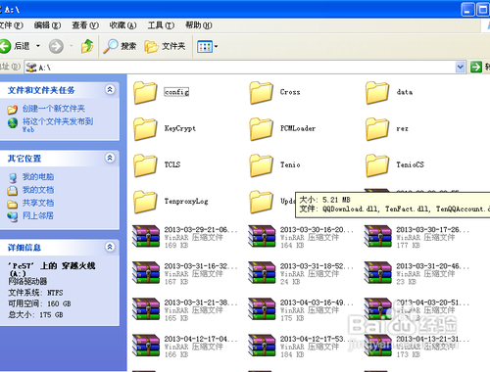Open the Tenio folder icon
The width and height of the screenshot is (490, 372).
tap(261, 165)
